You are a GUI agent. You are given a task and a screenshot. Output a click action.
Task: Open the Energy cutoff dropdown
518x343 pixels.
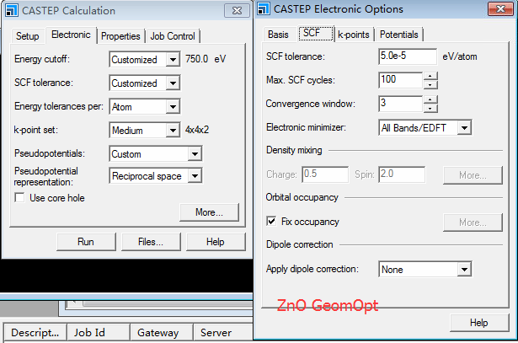(173, 60)
